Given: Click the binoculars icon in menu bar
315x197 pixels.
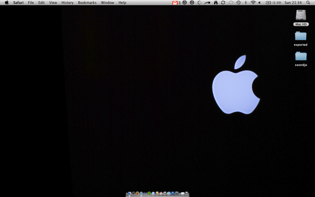Looking at the screenshot, I should pos(216,2).
